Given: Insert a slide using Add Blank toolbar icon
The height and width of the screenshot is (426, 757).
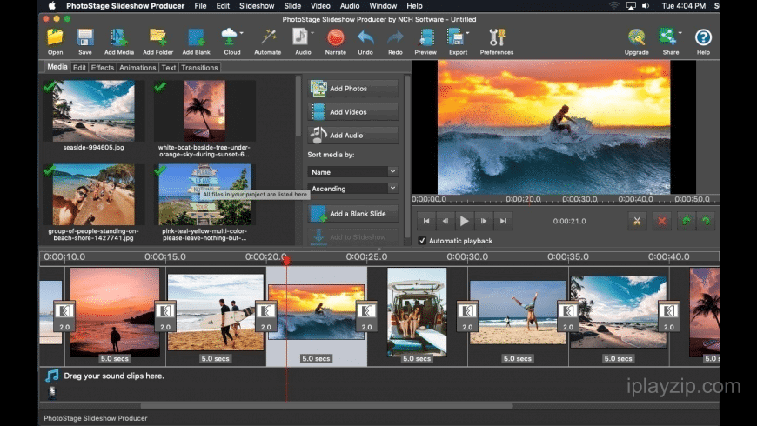Looking at the screenshot, I should click(x=196, y=42).
